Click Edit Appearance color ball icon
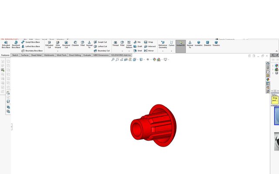The width and height of the screenshot is (279, 174). [x=154, y=60]
